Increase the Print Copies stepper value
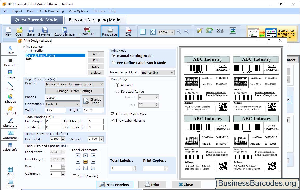The height and width of the screenshot is (190, 300). pyautogui.click(x=166, y=167)
